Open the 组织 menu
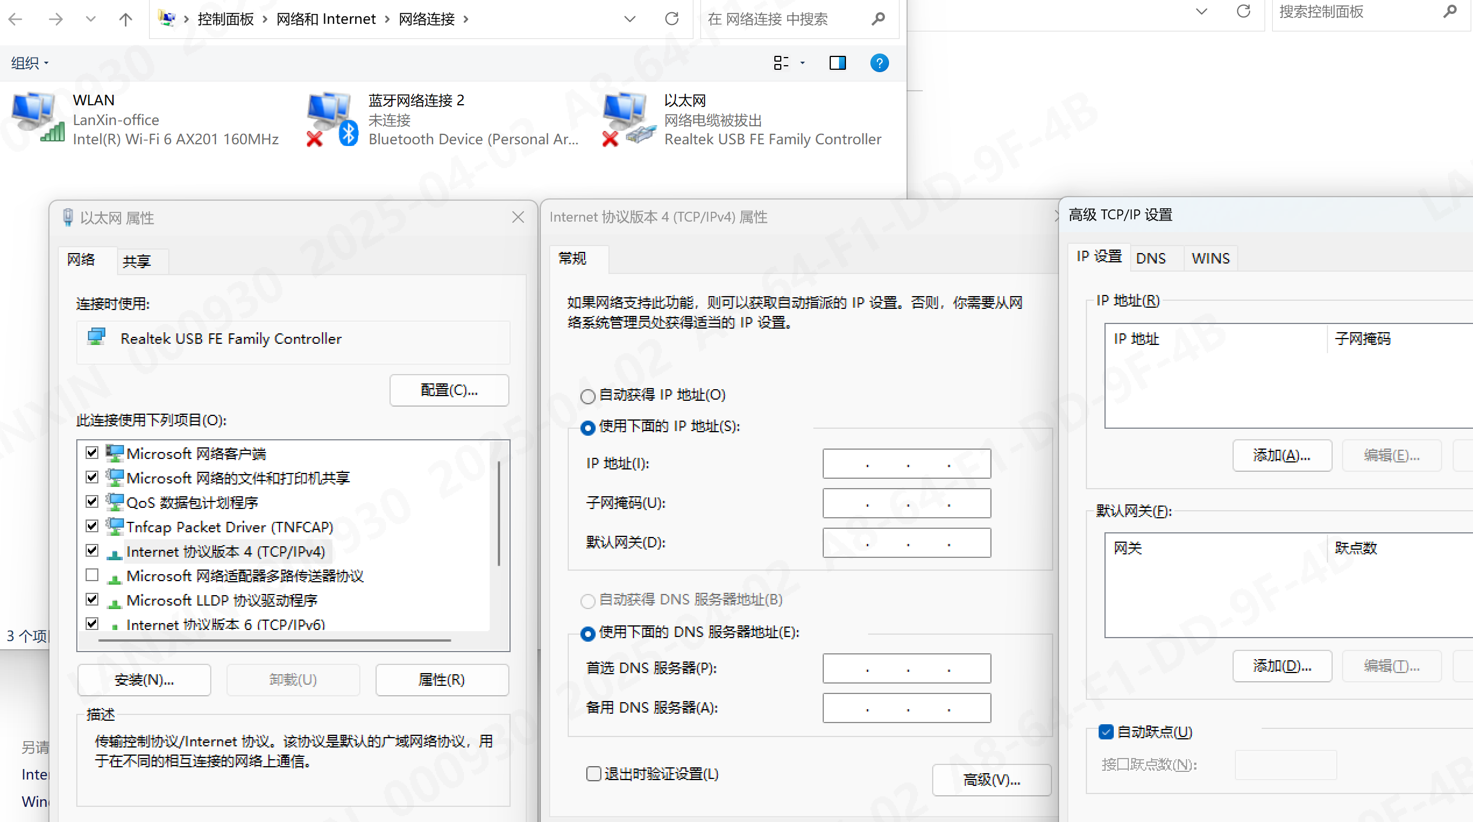 tap(30, 63)
